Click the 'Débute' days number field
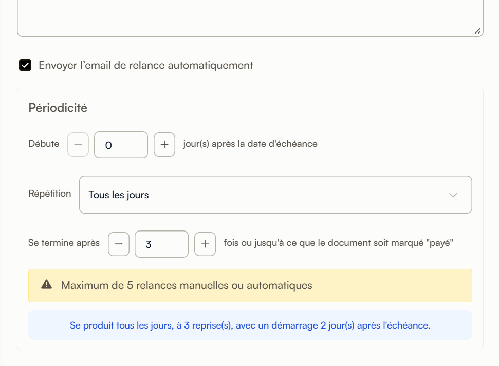This screenshot has height=366, width=499. click(x=121, y=145)
